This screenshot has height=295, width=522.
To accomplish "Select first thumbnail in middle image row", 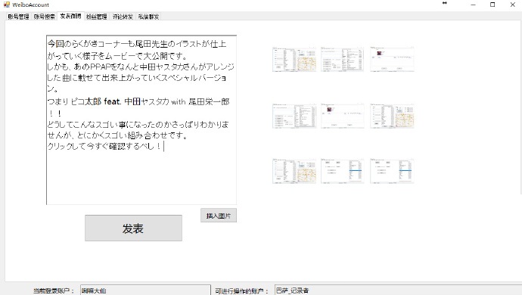I will coord(294,116).
